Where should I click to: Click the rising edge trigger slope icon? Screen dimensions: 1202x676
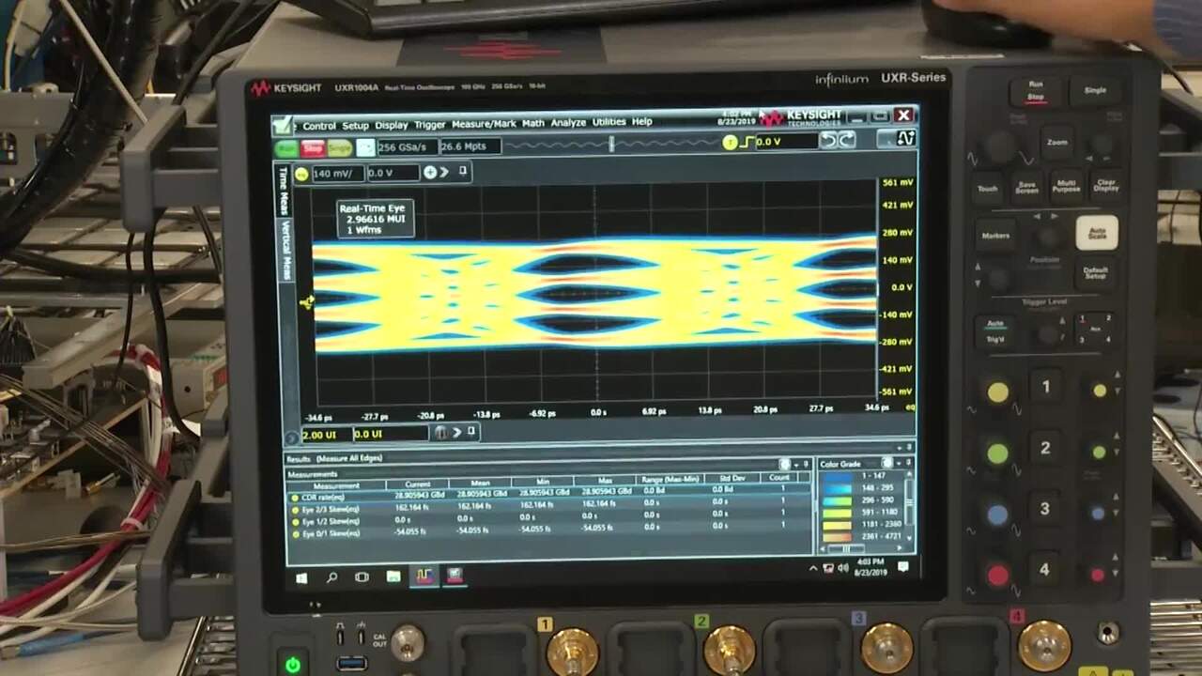click(747, 142)
